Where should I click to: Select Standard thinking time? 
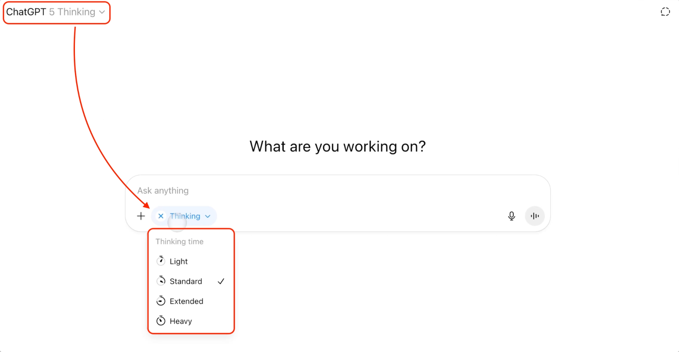(191, 281)
